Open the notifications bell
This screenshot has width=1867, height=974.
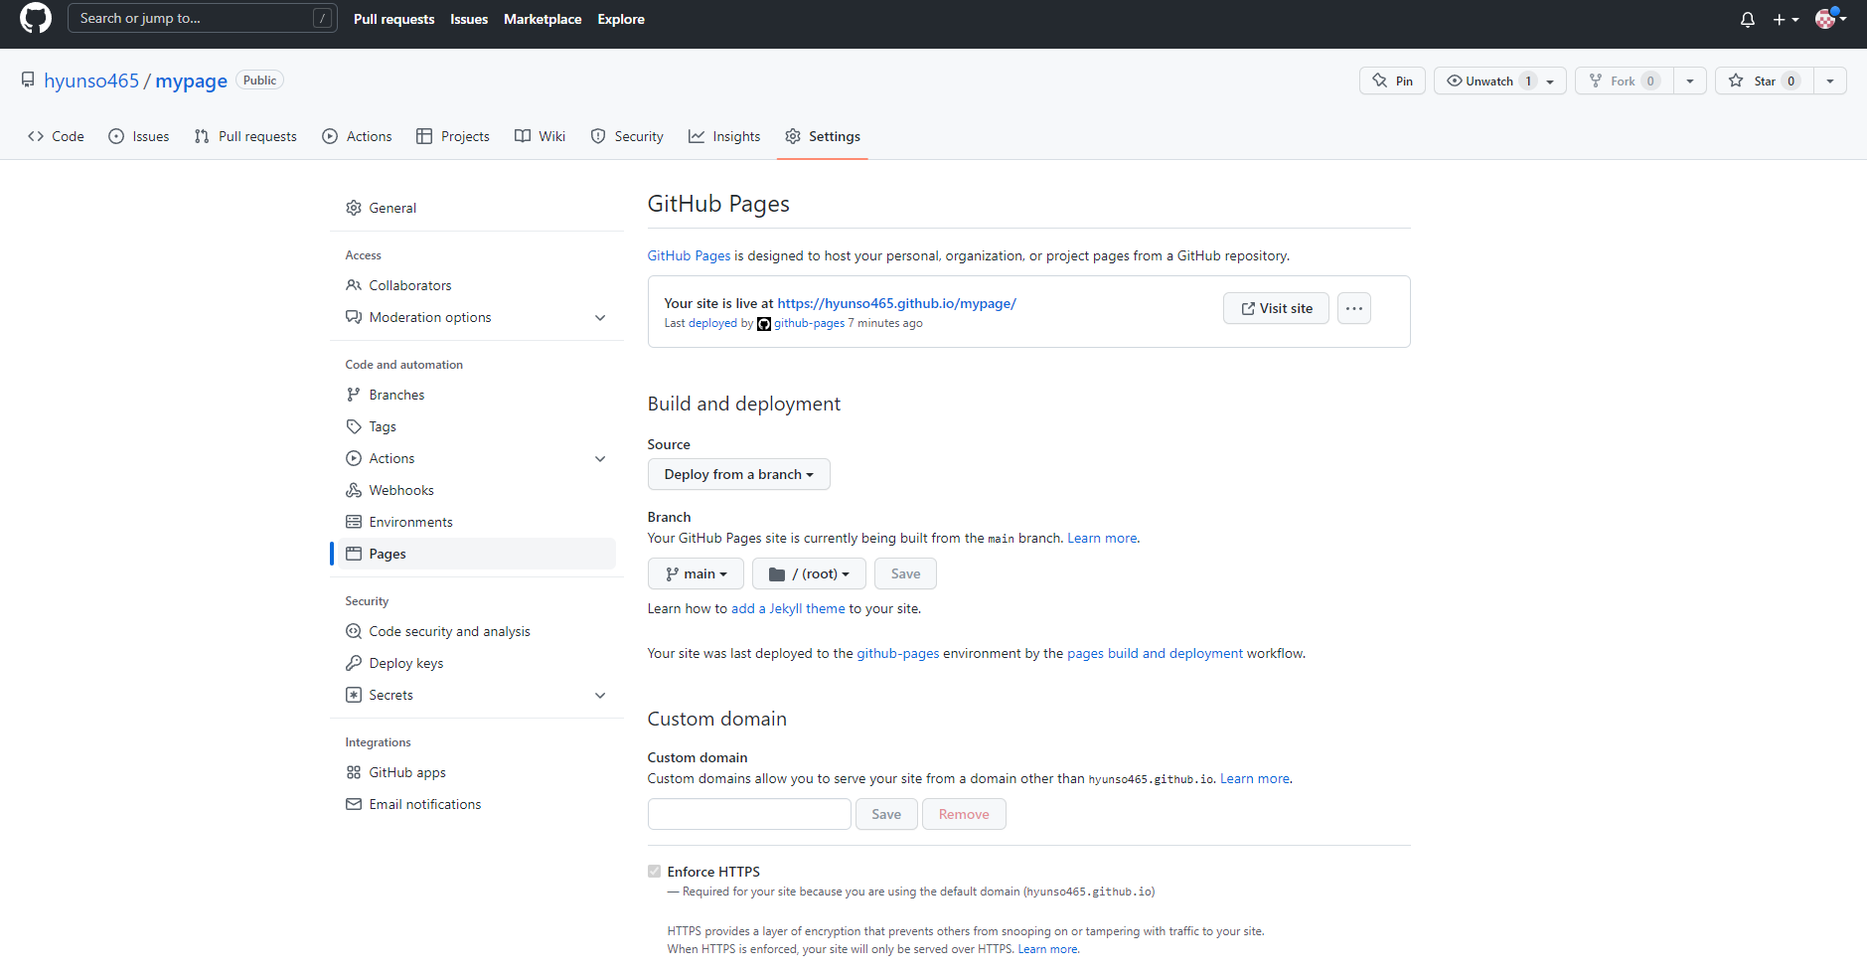coord(1748,19)
